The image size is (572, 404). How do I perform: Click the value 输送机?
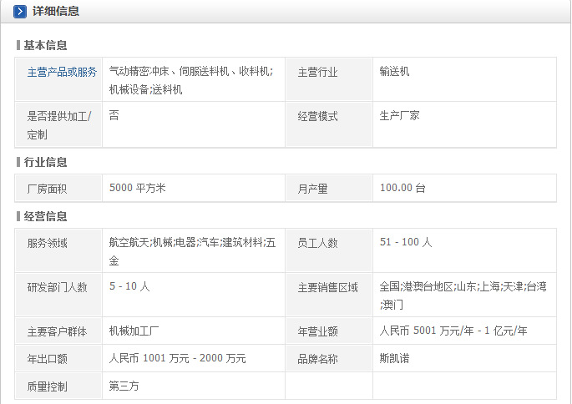[394, 72]
